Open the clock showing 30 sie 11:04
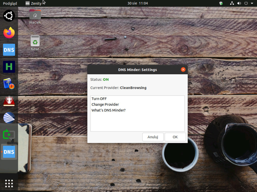This screenshot has height=192, width=257. point(138,3)
